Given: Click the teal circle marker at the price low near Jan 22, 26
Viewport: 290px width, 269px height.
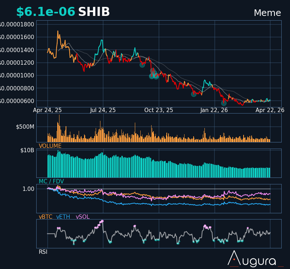Looking at the screenshot, I should [224, 103].
